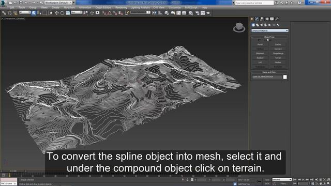This screenshot has width=331, height=186.
Task: Toggle the Selection Lock in status bar
Action: [x=187, y=180]
